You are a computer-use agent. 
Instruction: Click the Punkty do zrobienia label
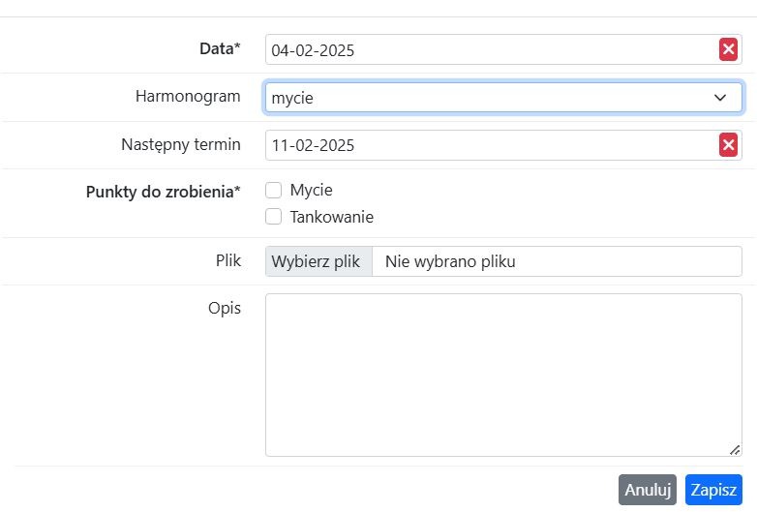tap(164, 192)
